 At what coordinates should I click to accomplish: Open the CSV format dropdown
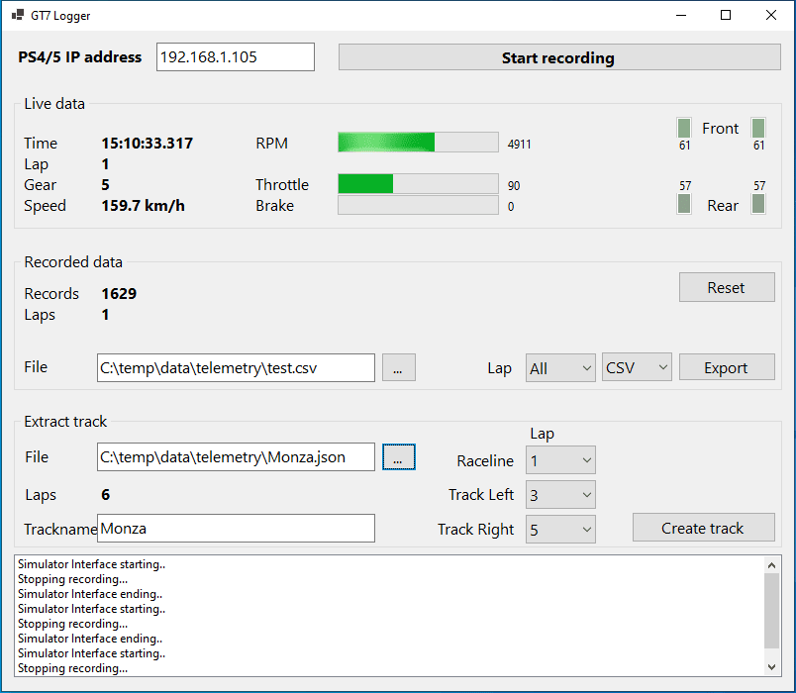637,367
